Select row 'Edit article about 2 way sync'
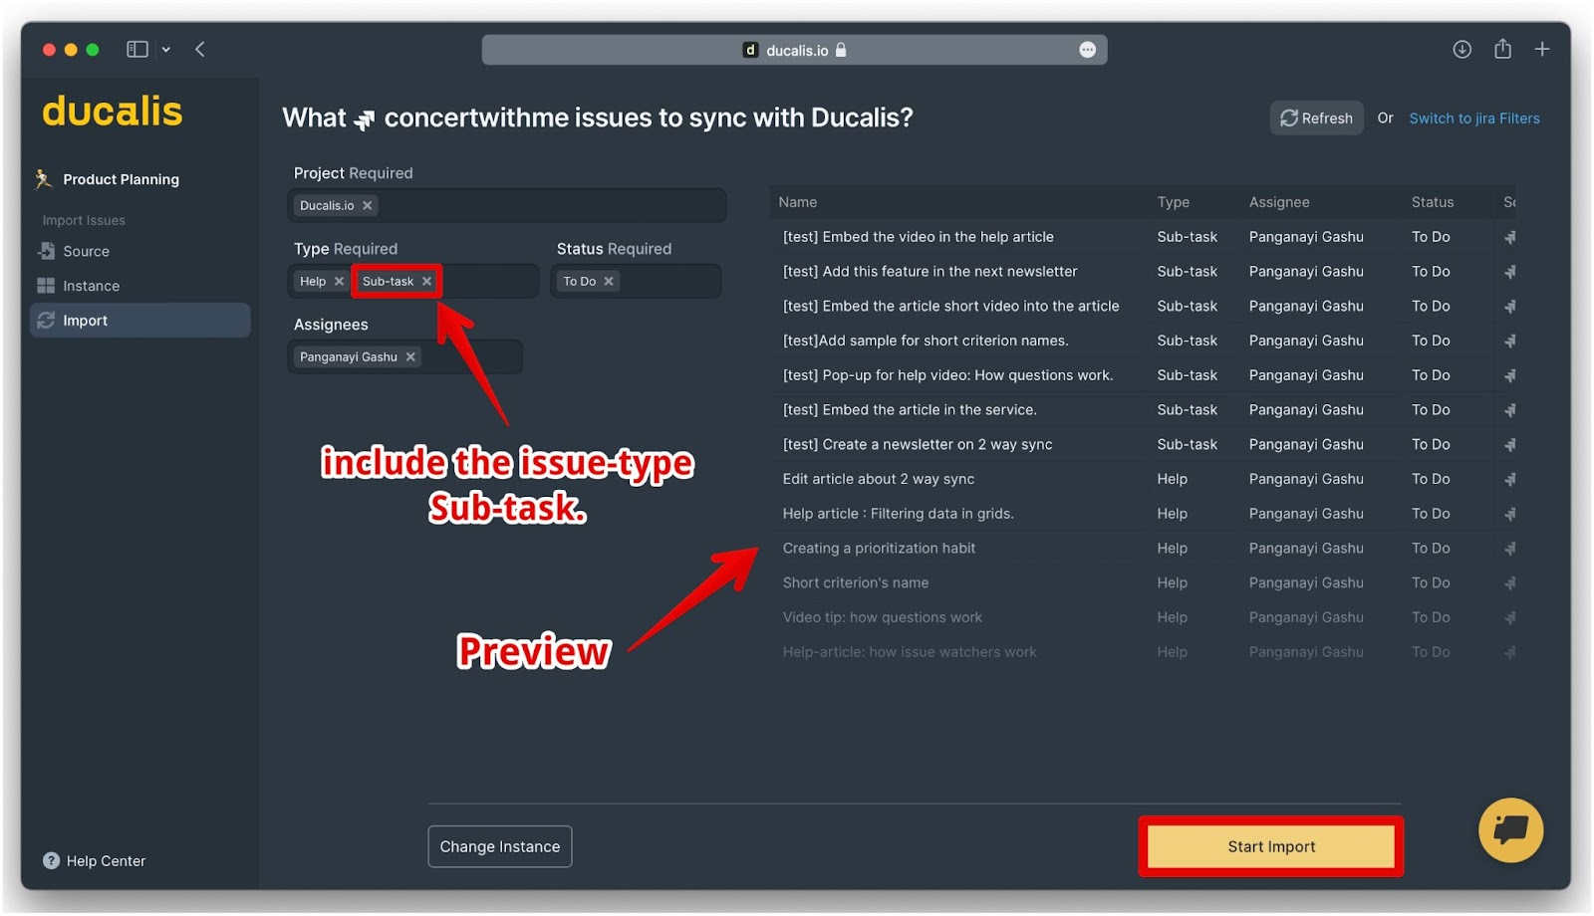Viewport: 1594px width, 916px height. tap(1143, 480)
